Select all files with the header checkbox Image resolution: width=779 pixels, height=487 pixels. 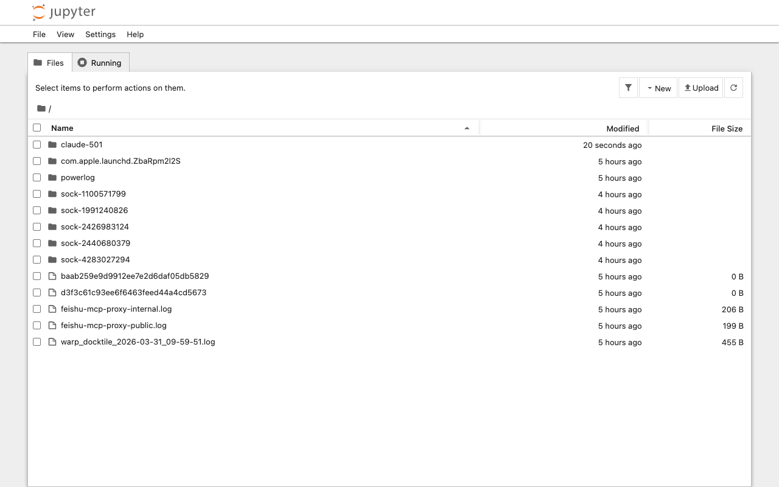(37, 127)
